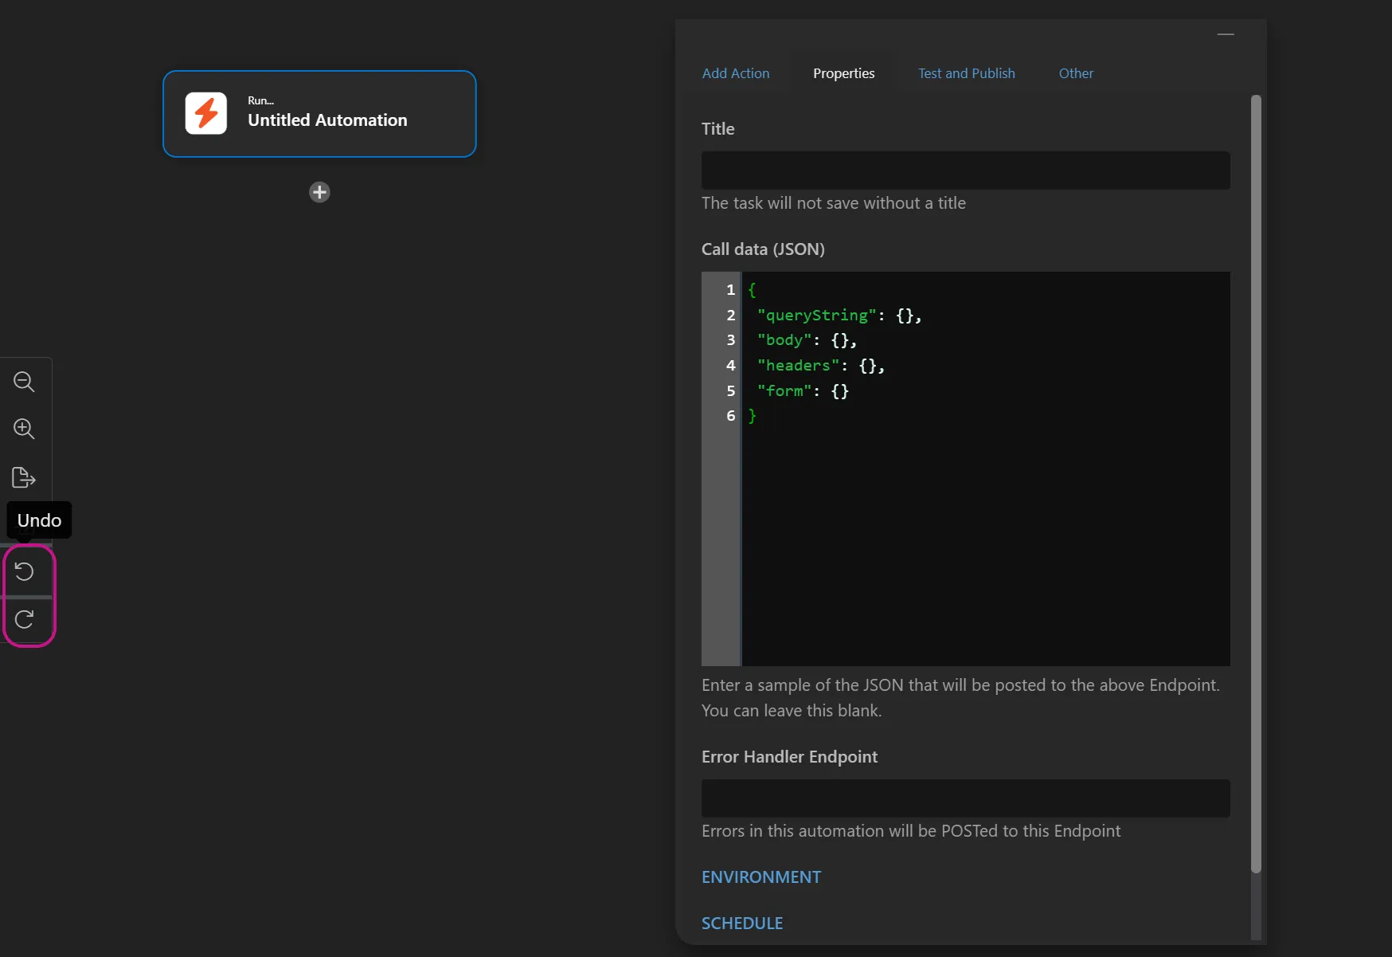Add a step with the plus icon
1392x957 pixels.
(319, 192)
